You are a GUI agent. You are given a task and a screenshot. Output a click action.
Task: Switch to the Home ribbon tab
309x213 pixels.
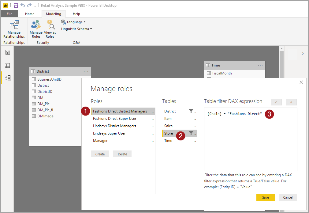30,14
